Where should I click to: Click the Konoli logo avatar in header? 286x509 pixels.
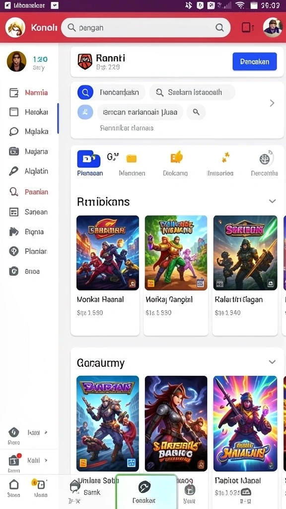pyautogui.click(x=15, y=28)
